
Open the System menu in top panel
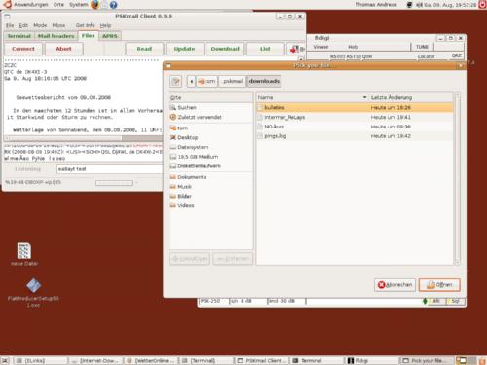point(79,5)
